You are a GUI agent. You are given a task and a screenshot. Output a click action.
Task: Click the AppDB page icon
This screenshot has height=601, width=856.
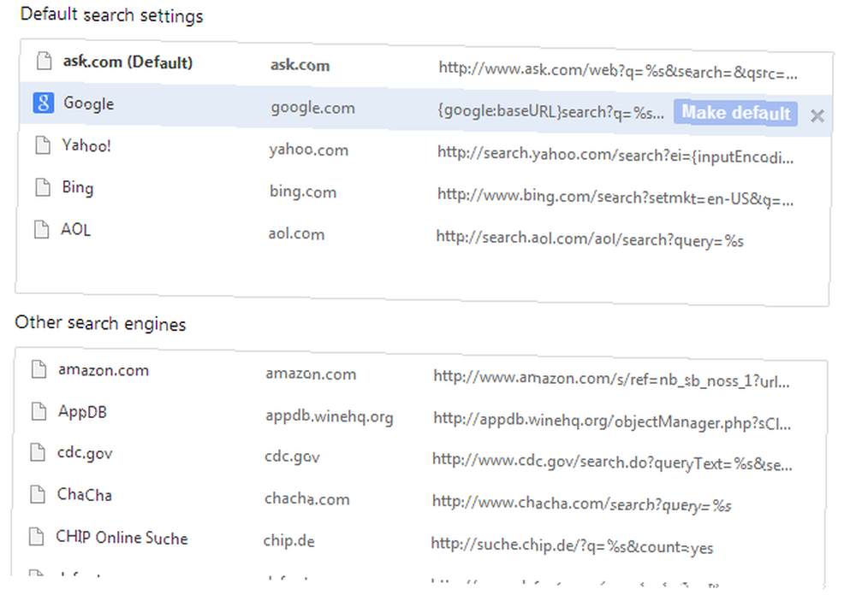[x=39, y=410]
